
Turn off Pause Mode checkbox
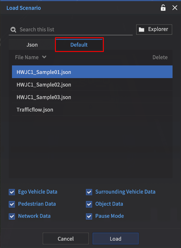pos(89,216)
